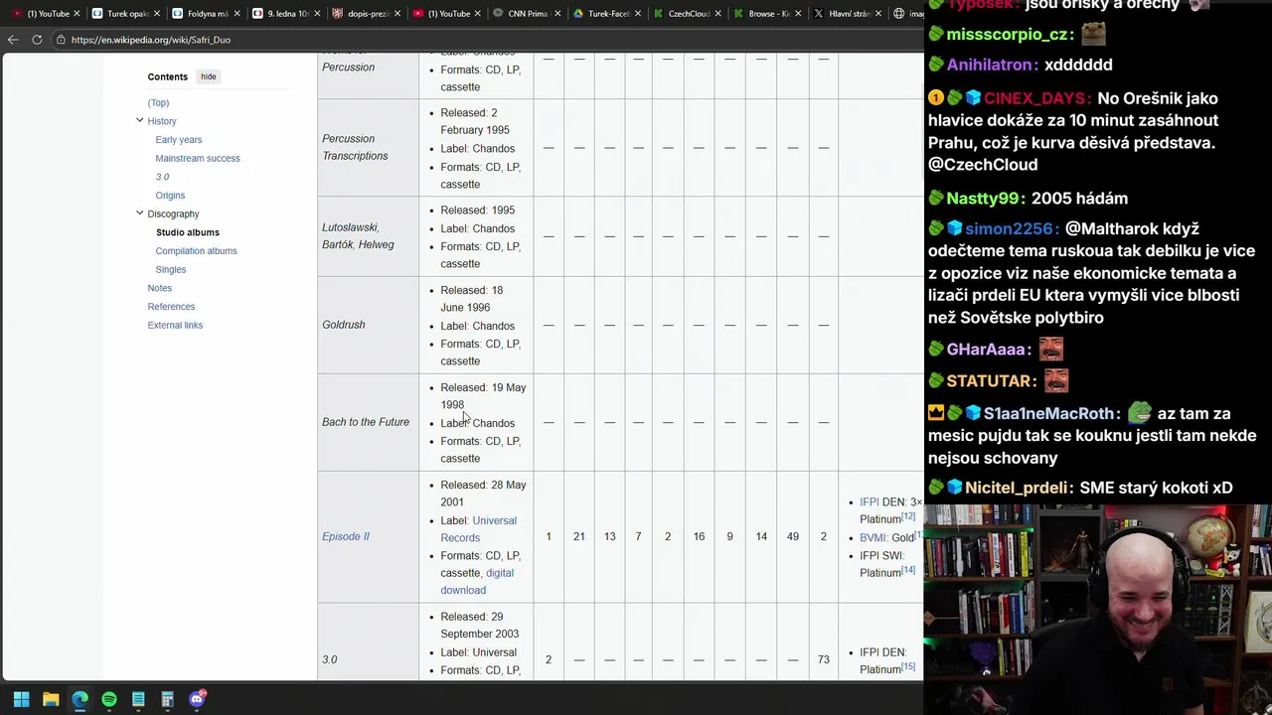Open the Windows Start menu
This screenshot has width=1272, height=715.
(x=21, y=699)
